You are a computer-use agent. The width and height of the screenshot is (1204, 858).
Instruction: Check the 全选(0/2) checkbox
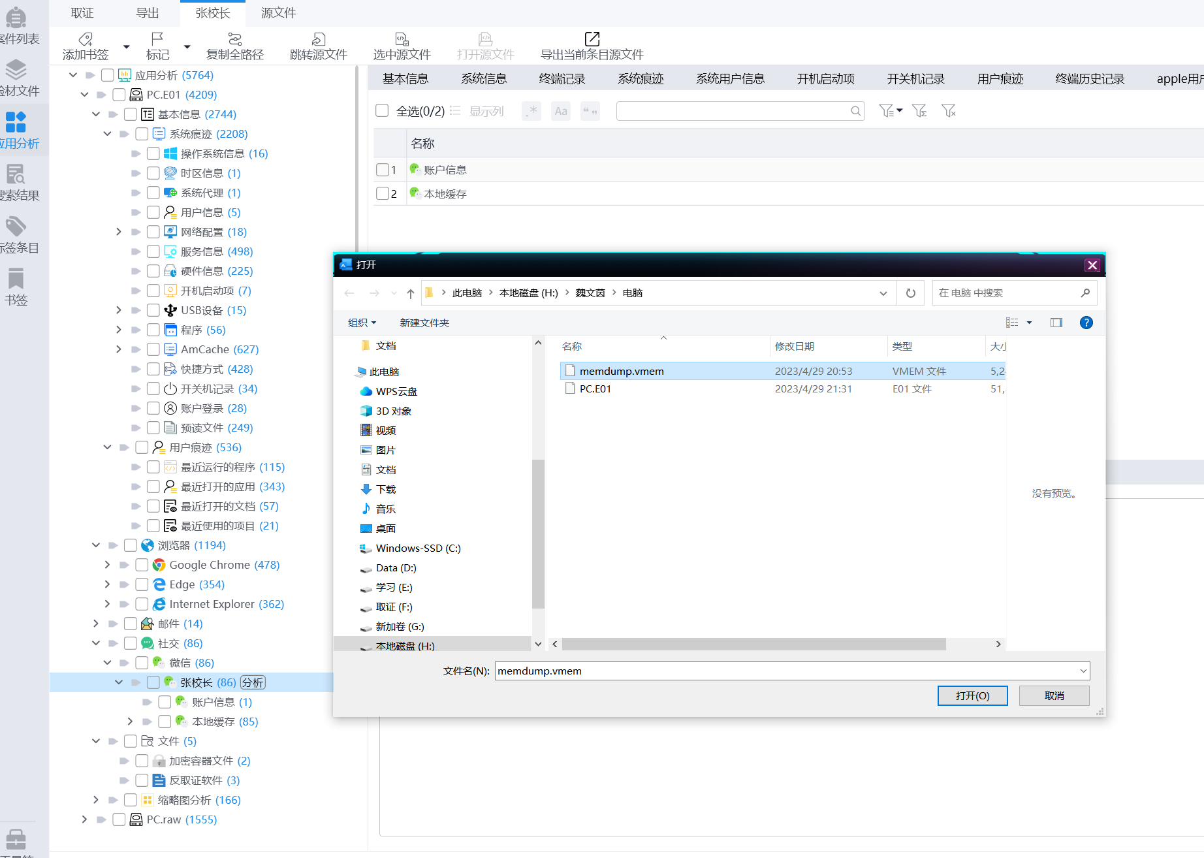382,111
